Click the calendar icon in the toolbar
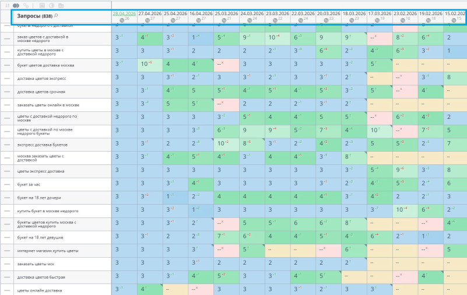This screenshot has width=467, height=295. point(42,5)
